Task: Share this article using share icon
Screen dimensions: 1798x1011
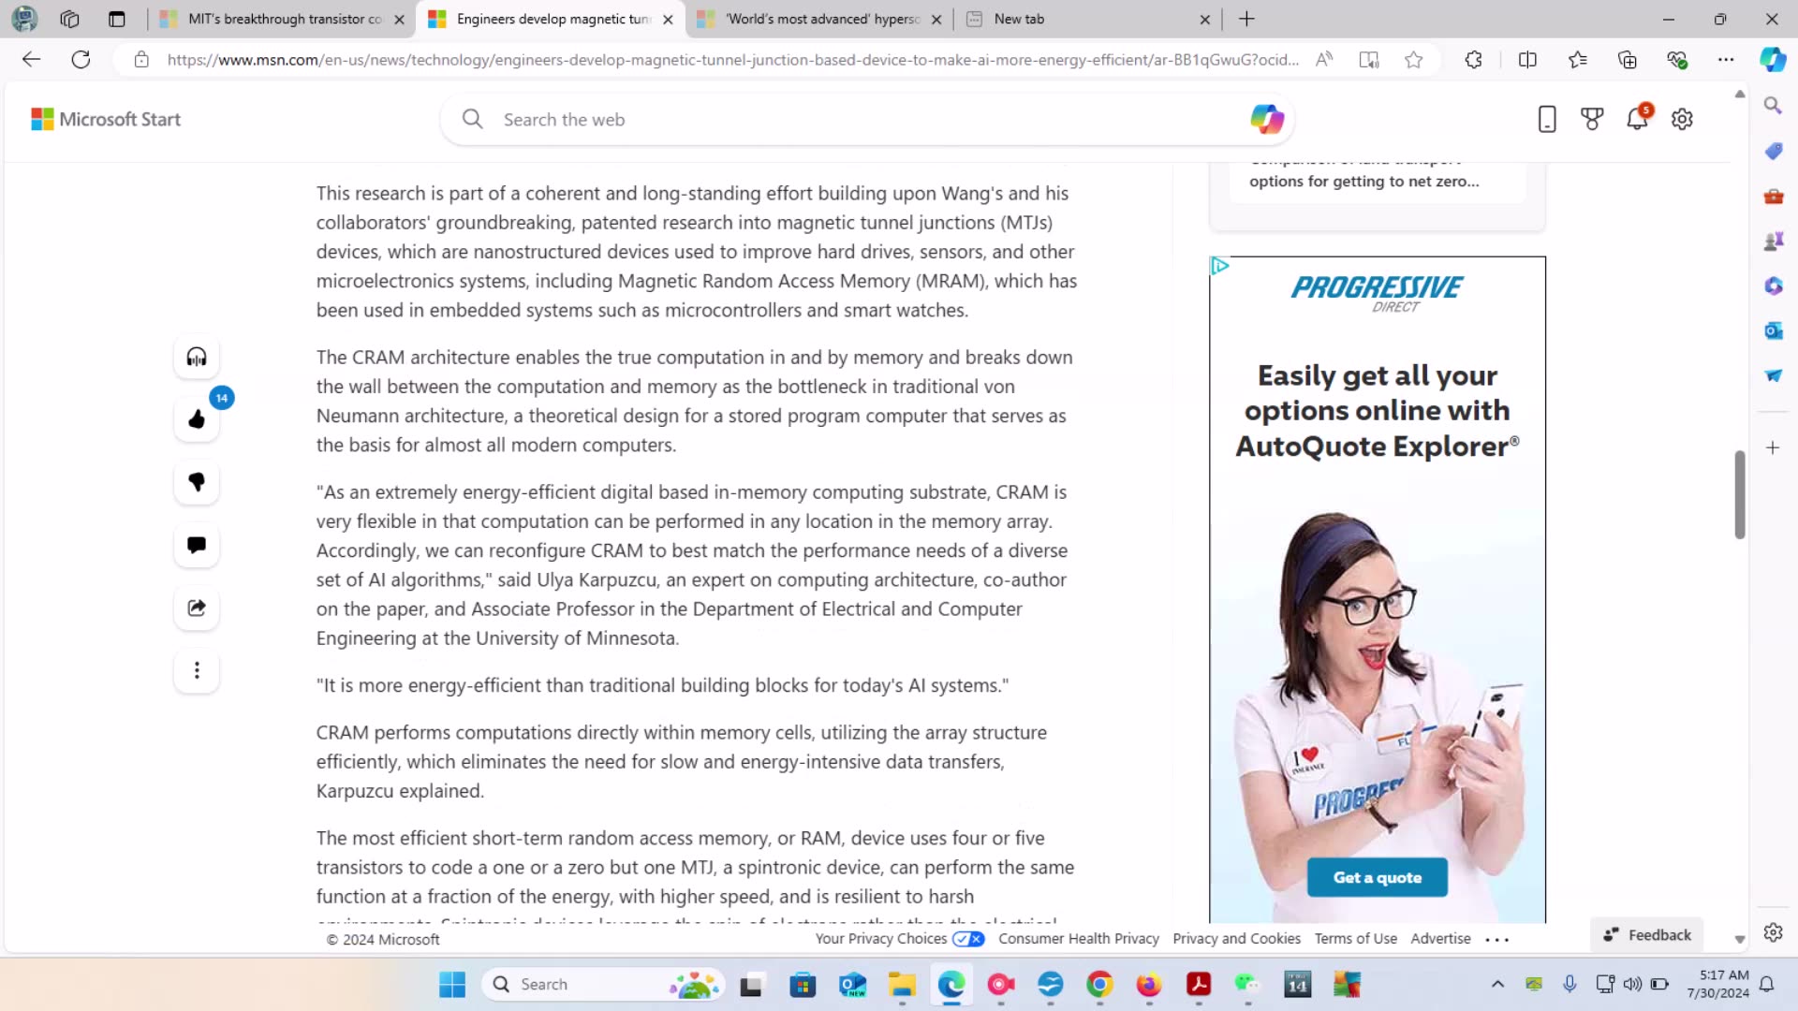Action: coord(197,608)
